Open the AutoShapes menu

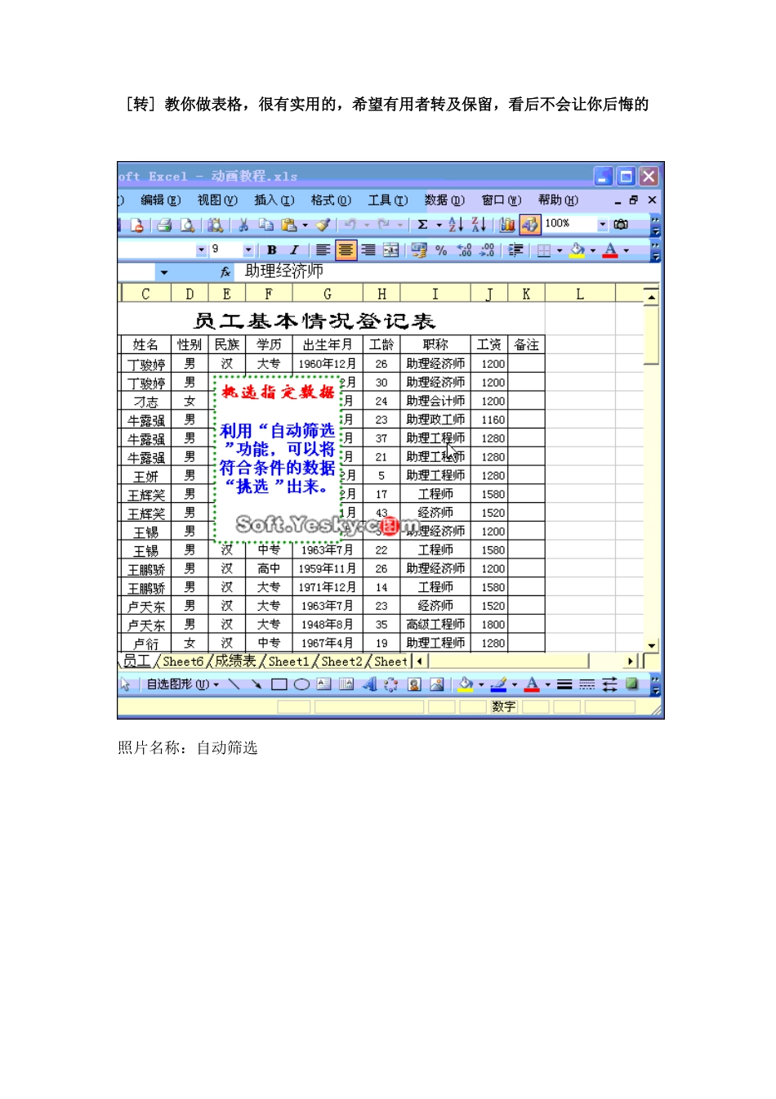coord(183,684)
